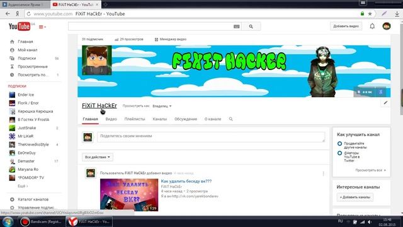This screenshot has height=227, width=403.
Task: Click the YouTube logo
Action: pyautogui.click(x=20, y=26)
